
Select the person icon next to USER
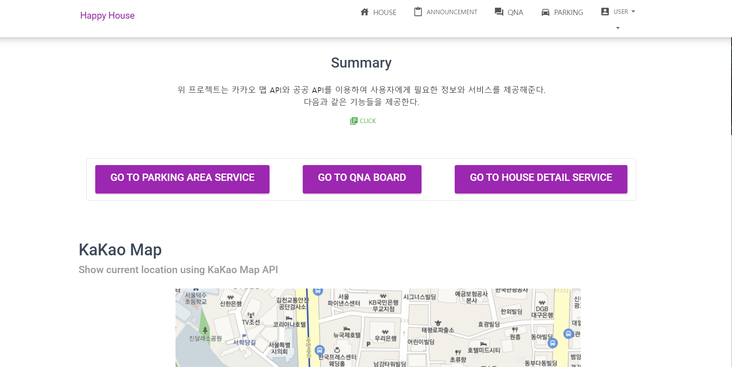coord(604,11)
